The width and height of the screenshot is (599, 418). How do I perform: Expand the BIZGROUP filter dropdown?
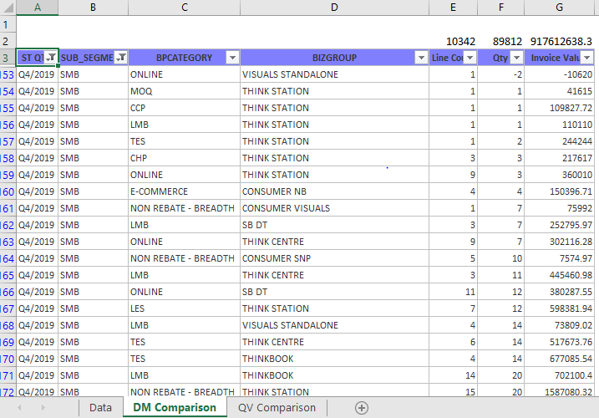[x=421, y=58]
